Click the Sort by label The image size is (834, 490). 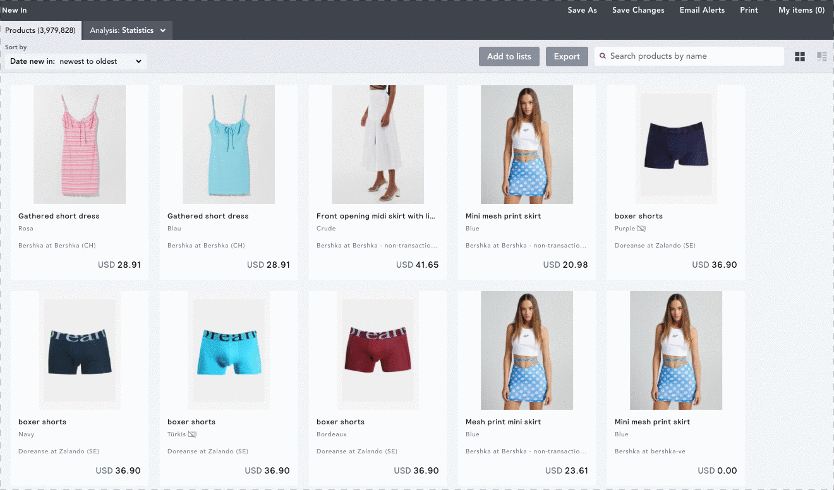[16, 47]
